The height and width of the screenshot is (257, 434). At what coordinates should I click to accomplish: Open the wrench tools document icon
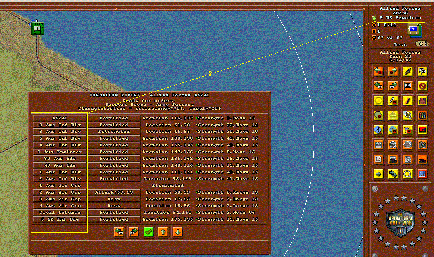click(408, 159)
